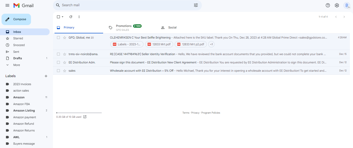Image resolution: width=353 pixels, height=148 pixels.
Task: Open the Labels - 2023-1... PDF attachment
Action: (x=127, y=44)
